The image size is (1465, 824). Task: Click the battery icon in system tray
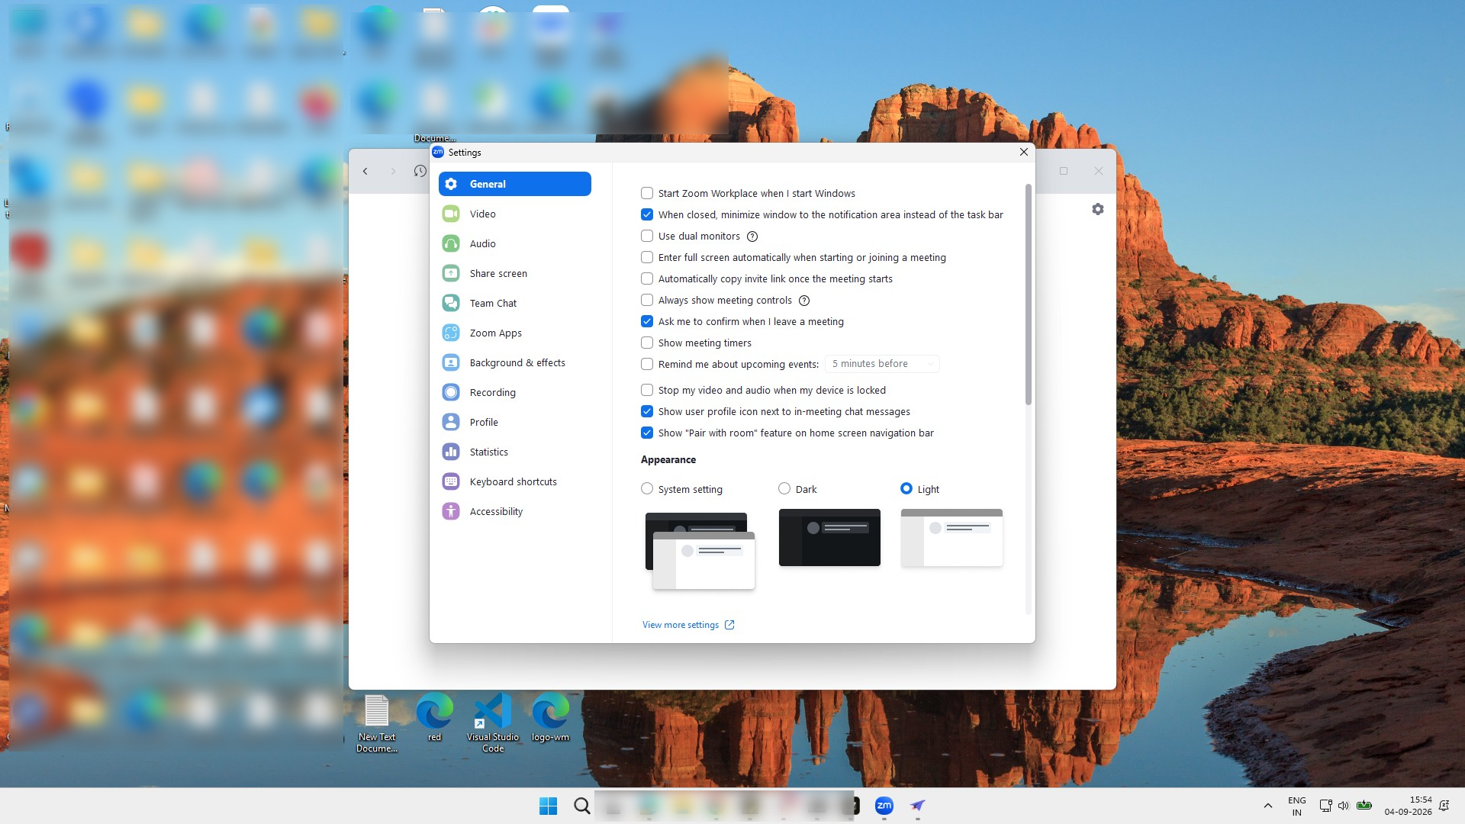1365,806
